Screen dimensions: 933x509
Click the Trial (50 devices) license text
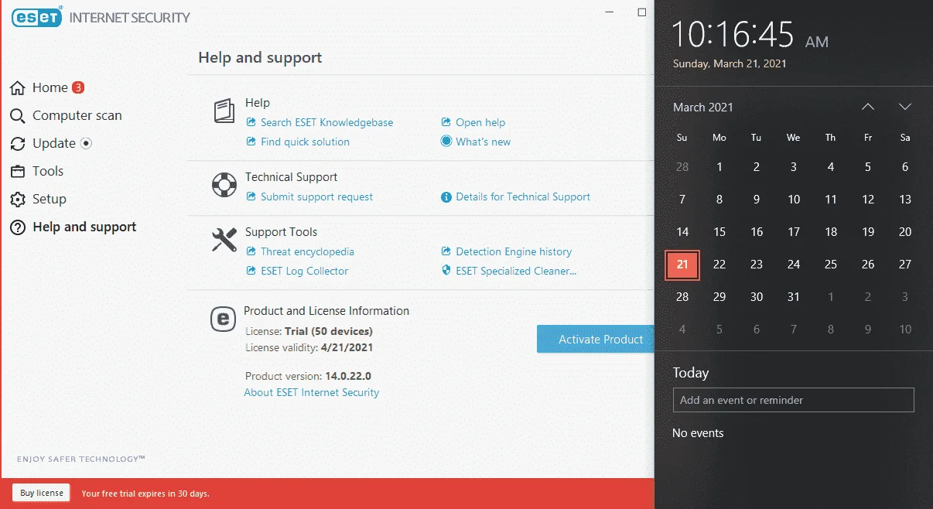329,331
